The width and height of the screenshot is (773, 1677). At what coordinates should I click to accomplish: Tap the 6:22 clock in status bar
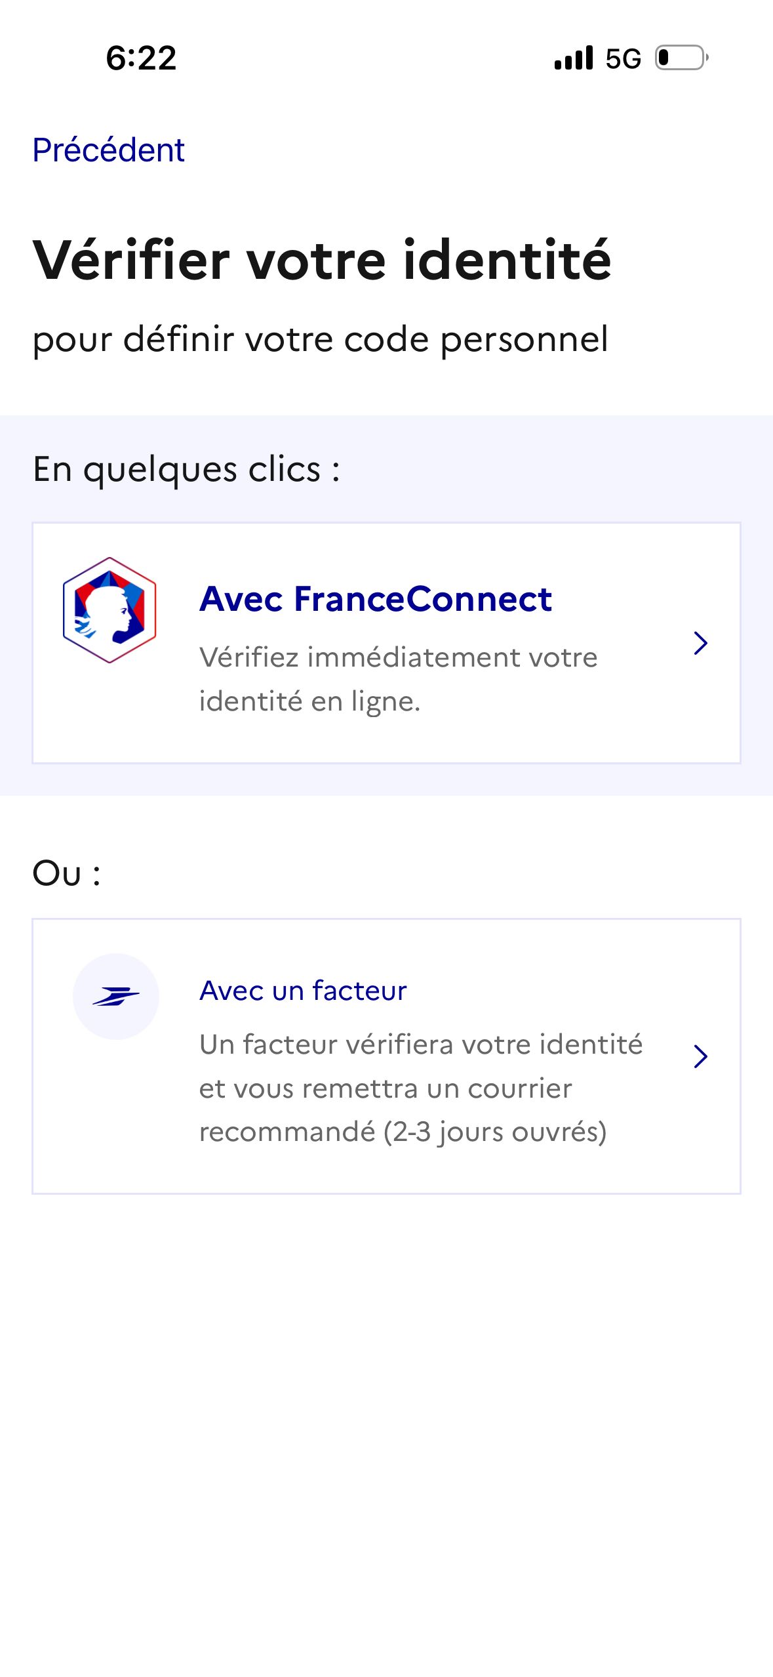point(141,58)
